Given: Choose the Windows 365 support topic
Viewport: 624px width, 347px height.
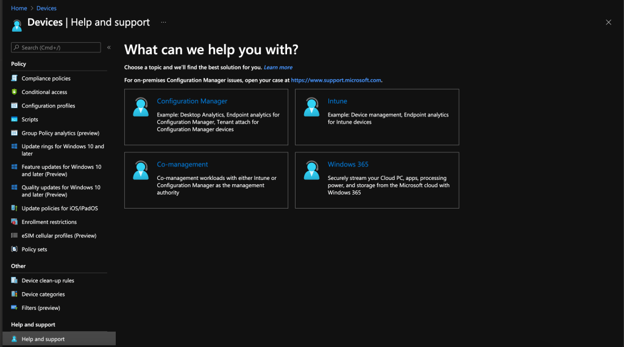Looking at the screenshot, I should (x=348, y=165).
